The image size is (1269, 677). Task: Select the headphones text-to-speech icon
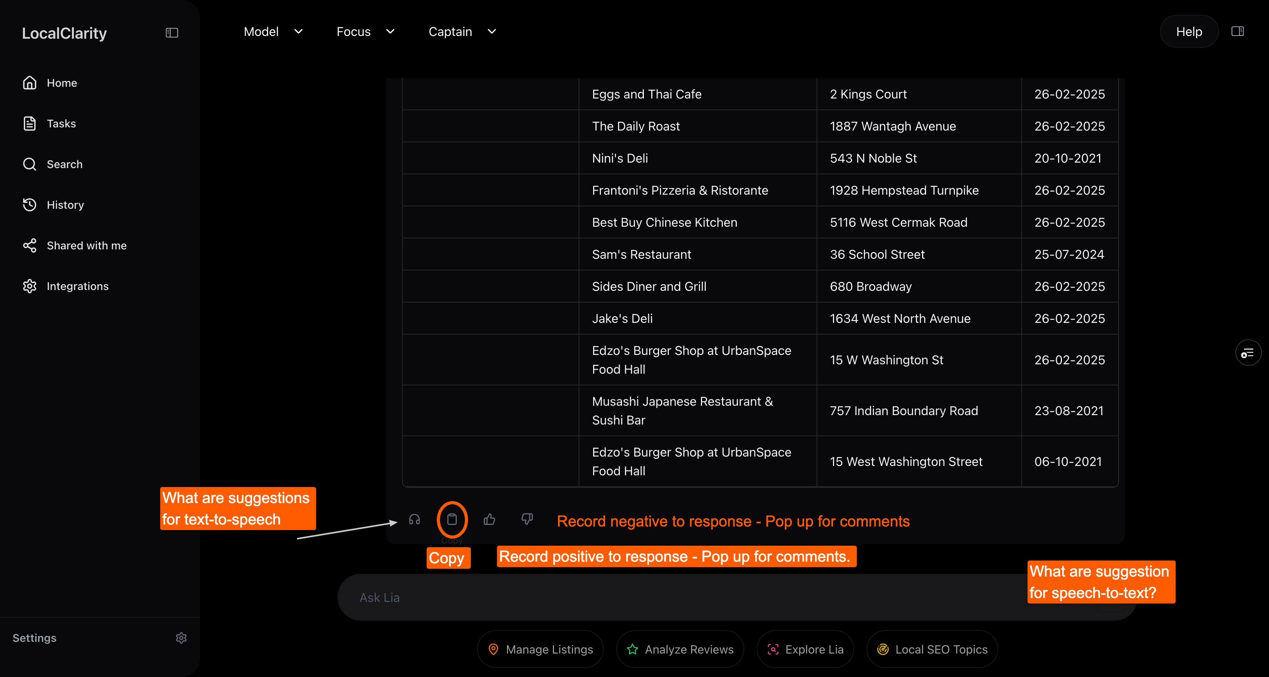(x=414, y=520)
